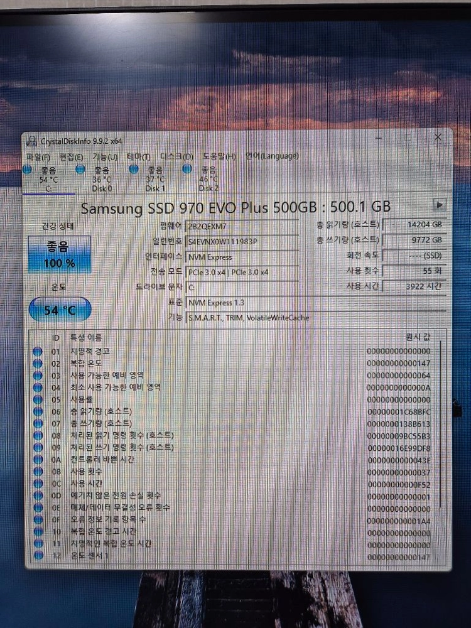Open the 편집(E) menu

[x=72, y=156]
